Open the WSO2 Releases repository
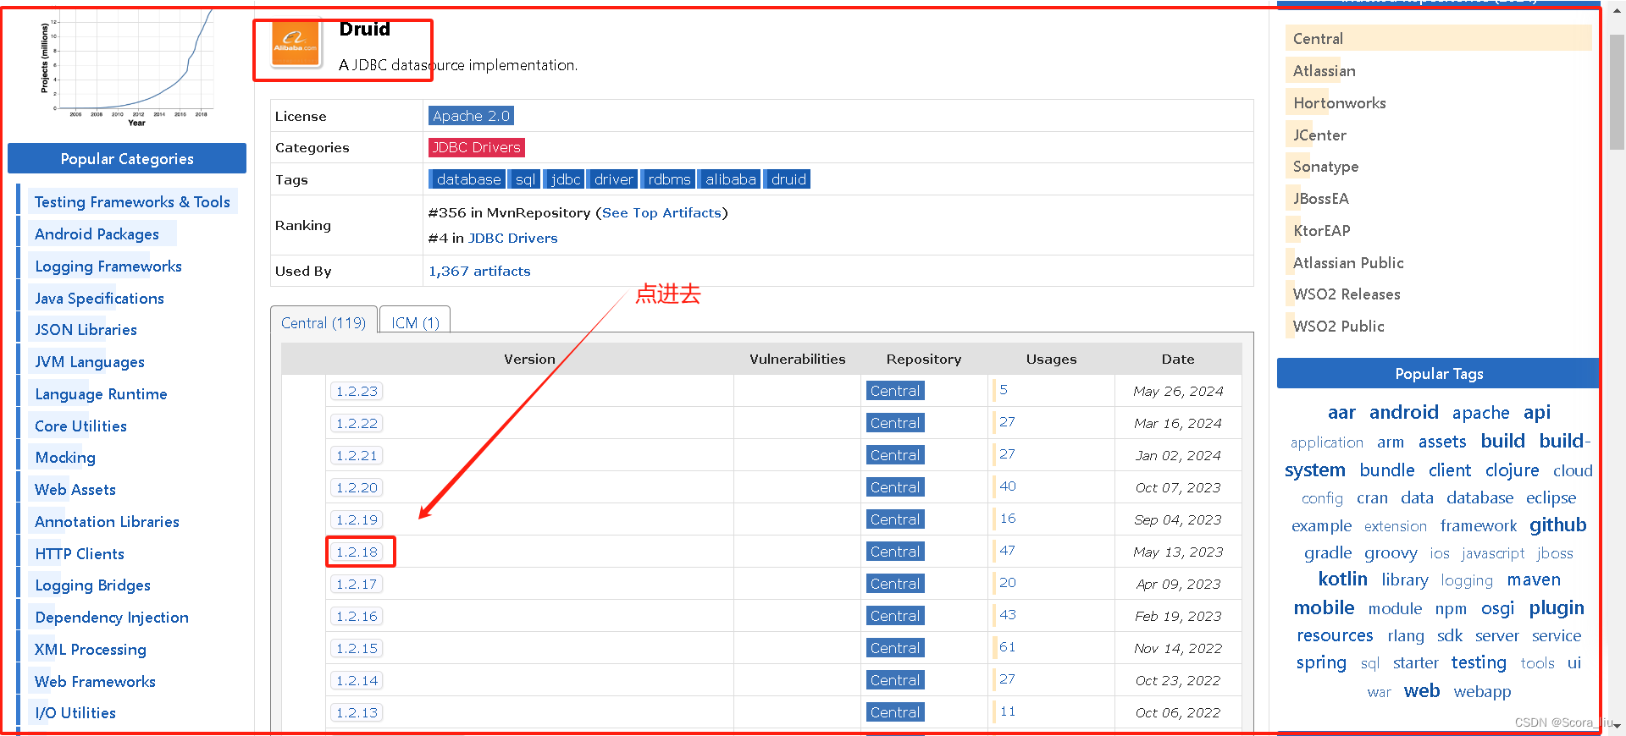 point(1347,294)
